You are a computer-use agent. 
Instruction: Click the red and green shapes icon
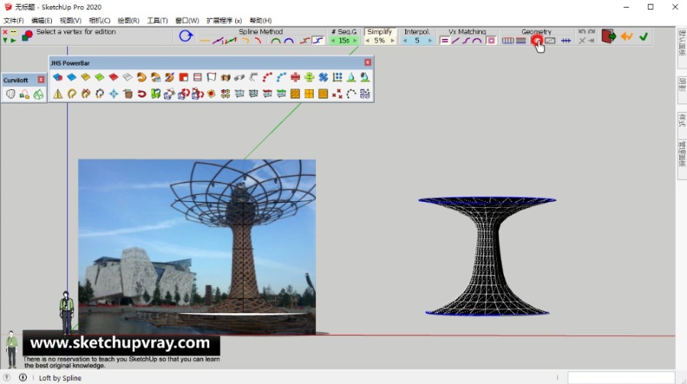click(27, 36)
